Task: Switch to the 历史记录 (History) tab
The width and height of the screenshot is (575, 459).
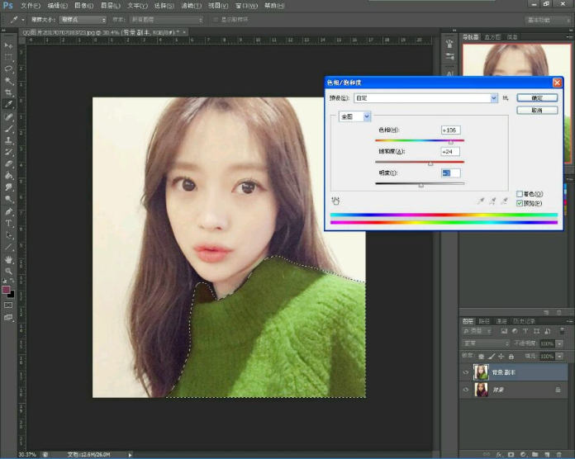Action: coord(524,321)
